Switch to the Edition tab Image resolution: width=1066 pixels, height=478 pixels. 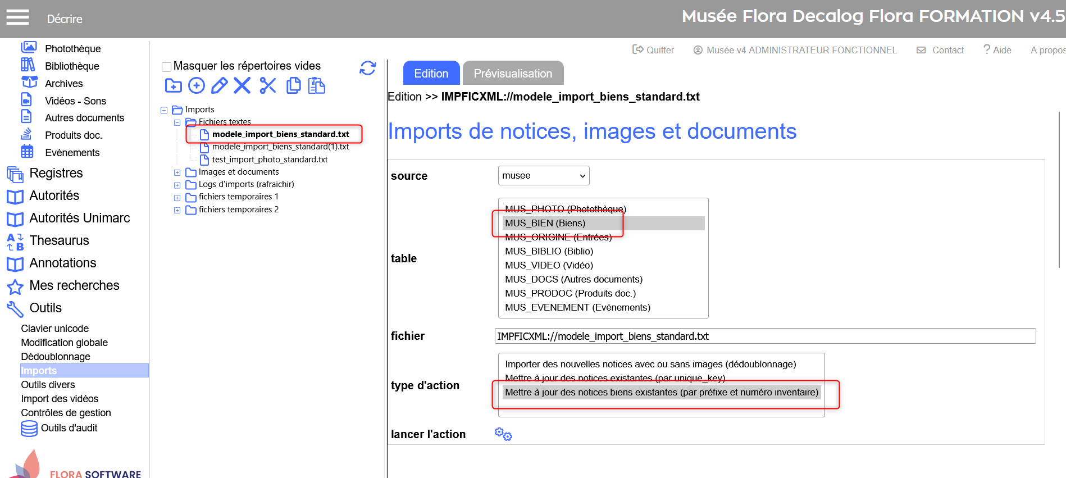[x=431, y=73]
